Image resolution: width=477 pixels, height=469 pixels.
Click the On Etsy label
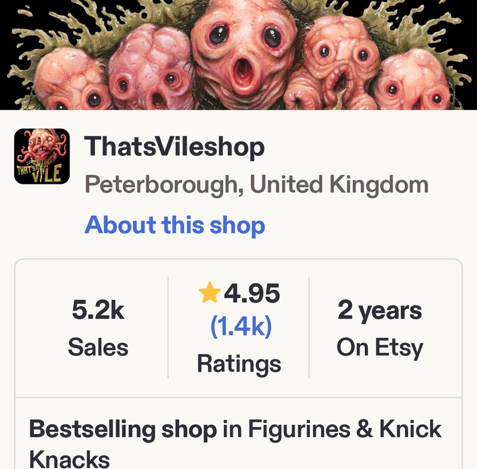click(380, 348)
